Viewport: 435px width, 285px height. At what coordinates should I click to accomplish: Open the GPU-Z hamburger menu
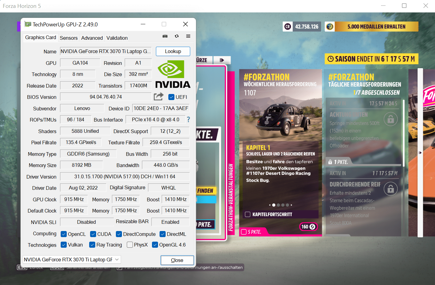(x=188, y=36)
